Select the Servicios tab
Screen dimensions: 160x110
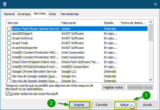[x=40, y=13]
